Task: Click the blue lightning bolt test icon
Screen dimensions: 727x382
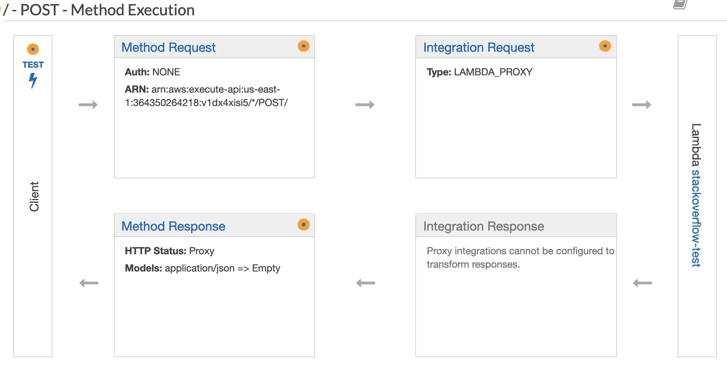Action: point(33,80)
